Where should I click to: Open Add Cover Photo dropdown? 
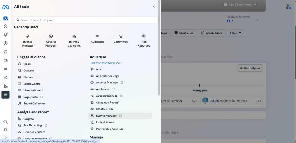click(x=240, y=5)
